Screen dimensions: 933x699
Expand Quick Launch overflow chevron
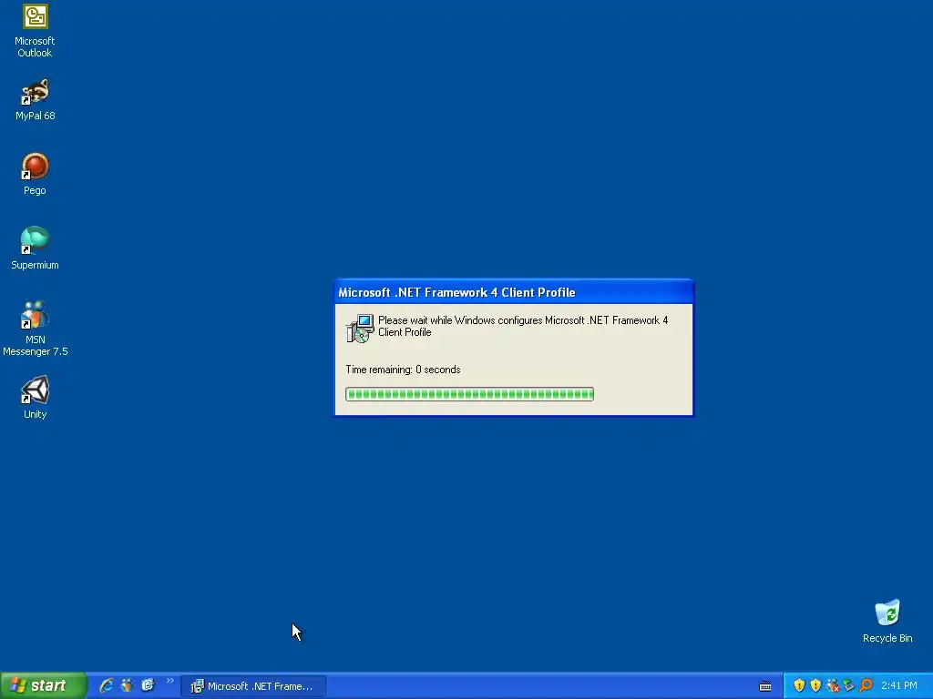169,681
